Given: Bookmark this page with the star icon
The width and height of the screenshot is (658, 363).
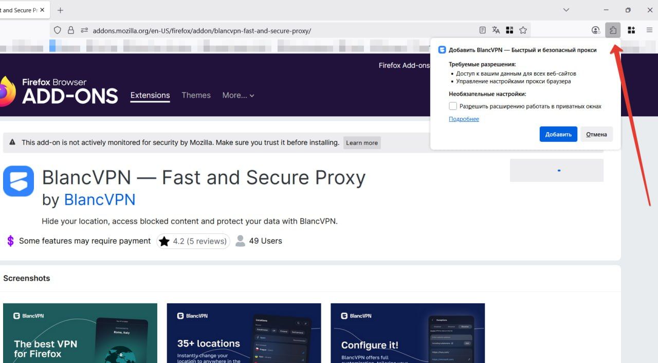Looking at the screenshot, I should coord(523,30).
